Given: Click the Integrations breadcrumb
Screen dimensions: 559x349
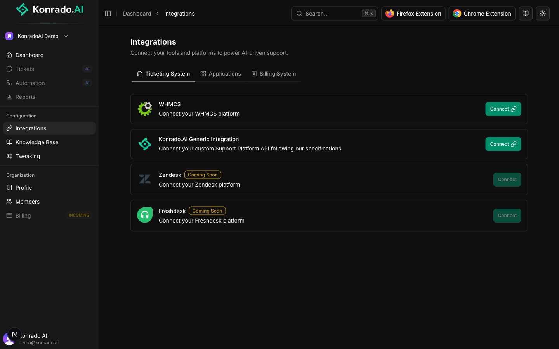Looking at the screenshot, I should coord(179,14).
